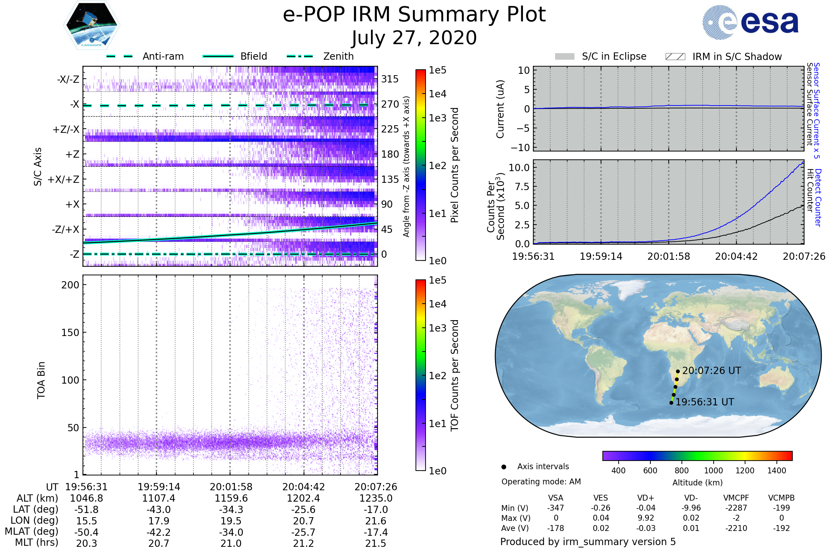Click the e-POP IRM Summary Plot title
Image resolution: width=829 pixels, height=552 pixels.
(x=414, y=15)
